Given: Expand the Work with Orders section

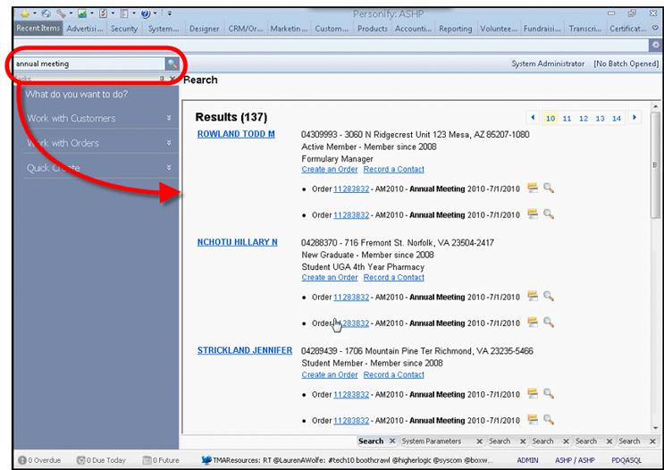Looking at the screenshot, I should point(169,143).
